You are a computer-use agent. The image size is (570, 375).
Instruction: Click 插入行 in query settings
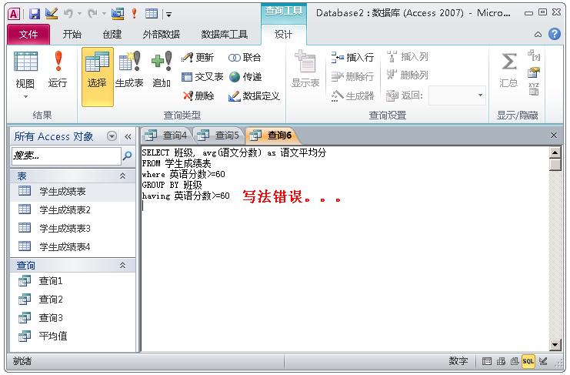(x=352, y=58)
